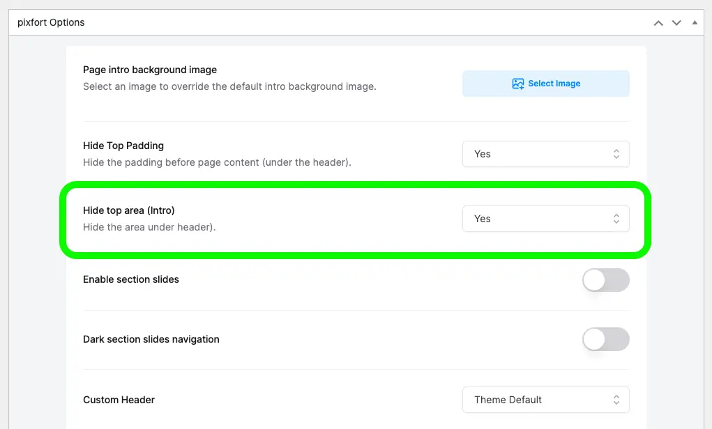Open the Hide top area (Intro) dropdown

[x=546, y=219]
